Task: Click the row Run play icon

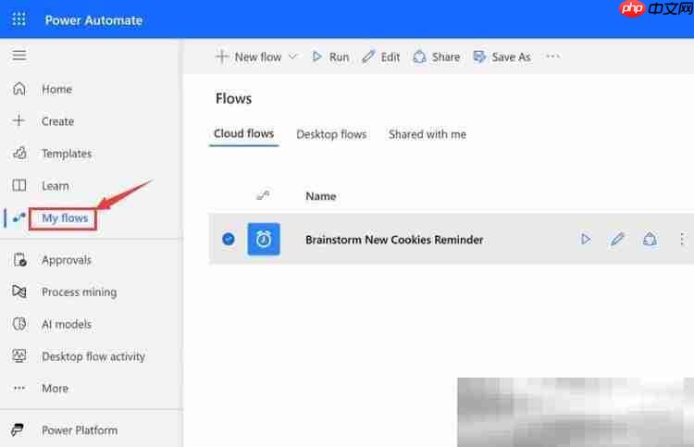Action: (x=586, y=240)
